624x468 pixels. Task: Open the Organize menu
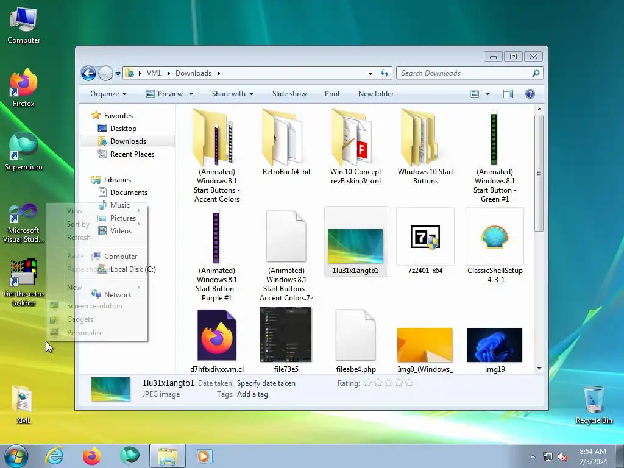108,94
